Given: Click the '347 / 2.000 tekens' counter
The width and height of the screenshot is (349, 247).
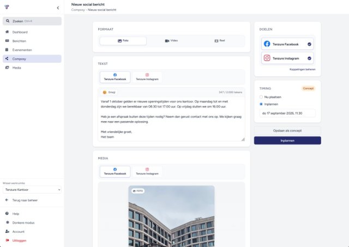Looking at the screenshot, I should click(230, 92).
